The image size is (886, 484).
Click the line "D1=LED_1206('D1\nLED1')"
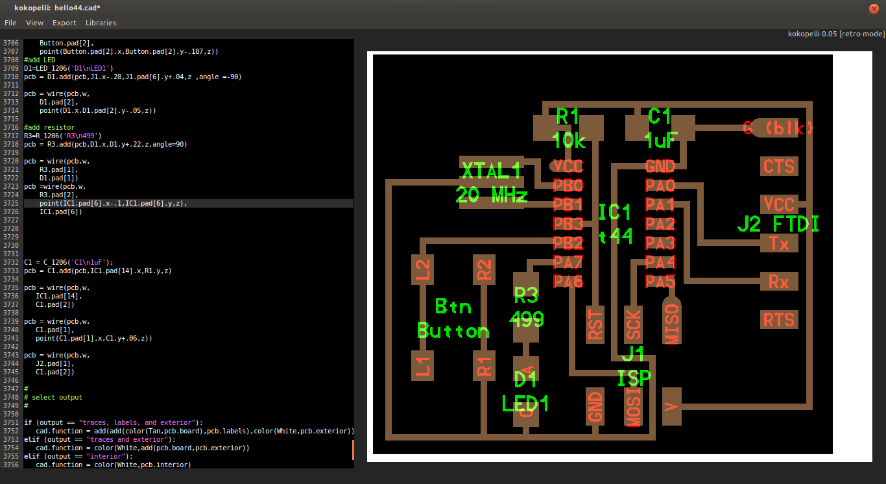point(69,68)
